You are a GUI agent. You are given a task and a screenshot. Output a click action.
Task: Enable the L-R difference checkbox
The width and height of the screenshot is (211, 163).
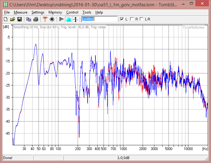pos(141,19)
